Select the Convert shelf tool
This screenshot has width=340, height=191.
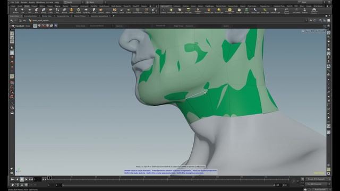[101, 11]
